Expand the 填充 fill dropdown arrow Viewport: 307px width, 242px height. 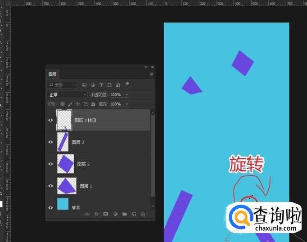[126, 104]
